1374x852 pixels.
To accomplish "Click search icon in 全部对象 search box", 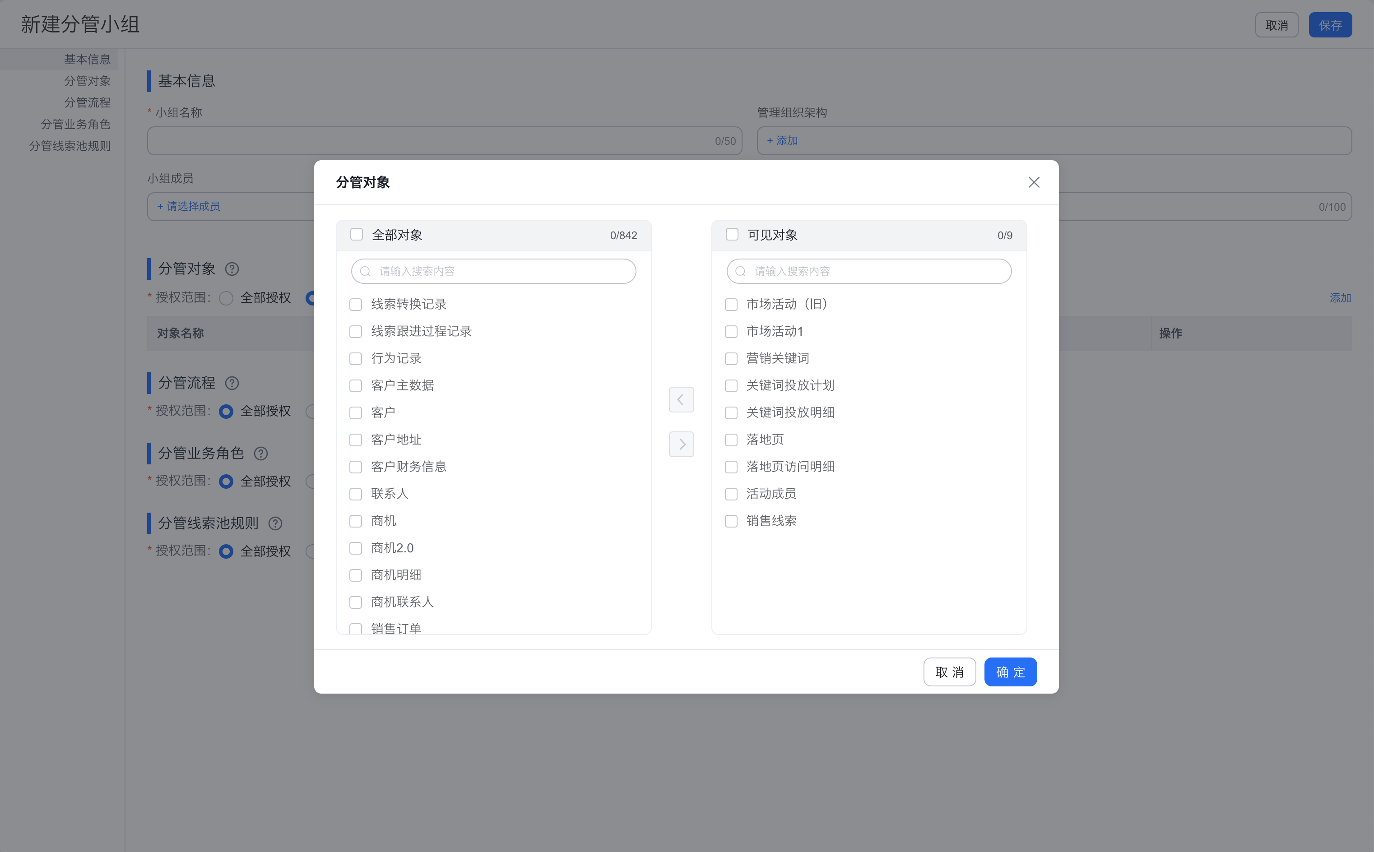I will 365,271.
